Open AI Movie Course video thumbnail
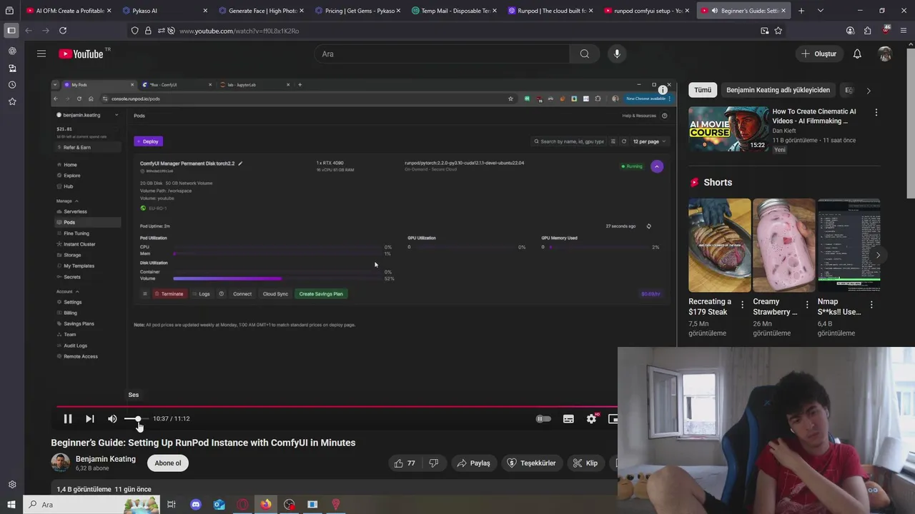The height and width of the screenshot is (514, 915). pyautogui.click(x=728, y=129)
